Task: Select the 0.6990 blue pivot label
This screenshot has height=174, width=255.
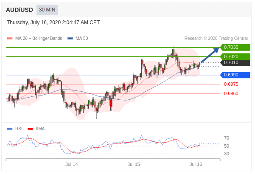Action: pyautogui.click(x=235, y=75)
